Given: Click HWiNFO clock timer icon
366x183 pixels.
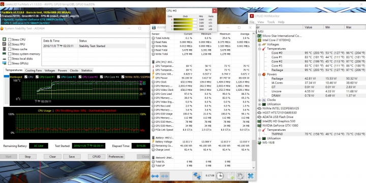Looking at the screenshot, I should pyautogui.click(x=220, y=176).
